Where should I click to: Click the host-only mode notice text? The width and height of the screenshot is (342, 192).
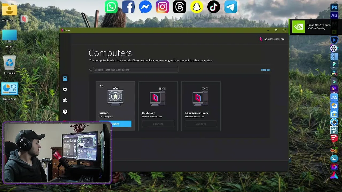point(151,60)
